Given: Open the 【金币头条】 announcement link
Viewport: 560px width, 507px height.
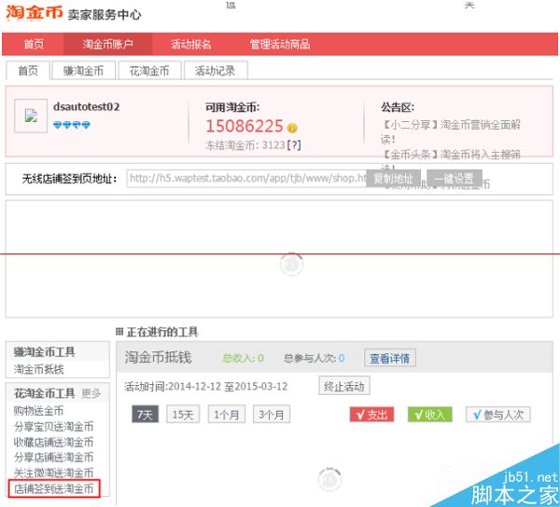Looking at the screenshot, I should pos(451,155).
